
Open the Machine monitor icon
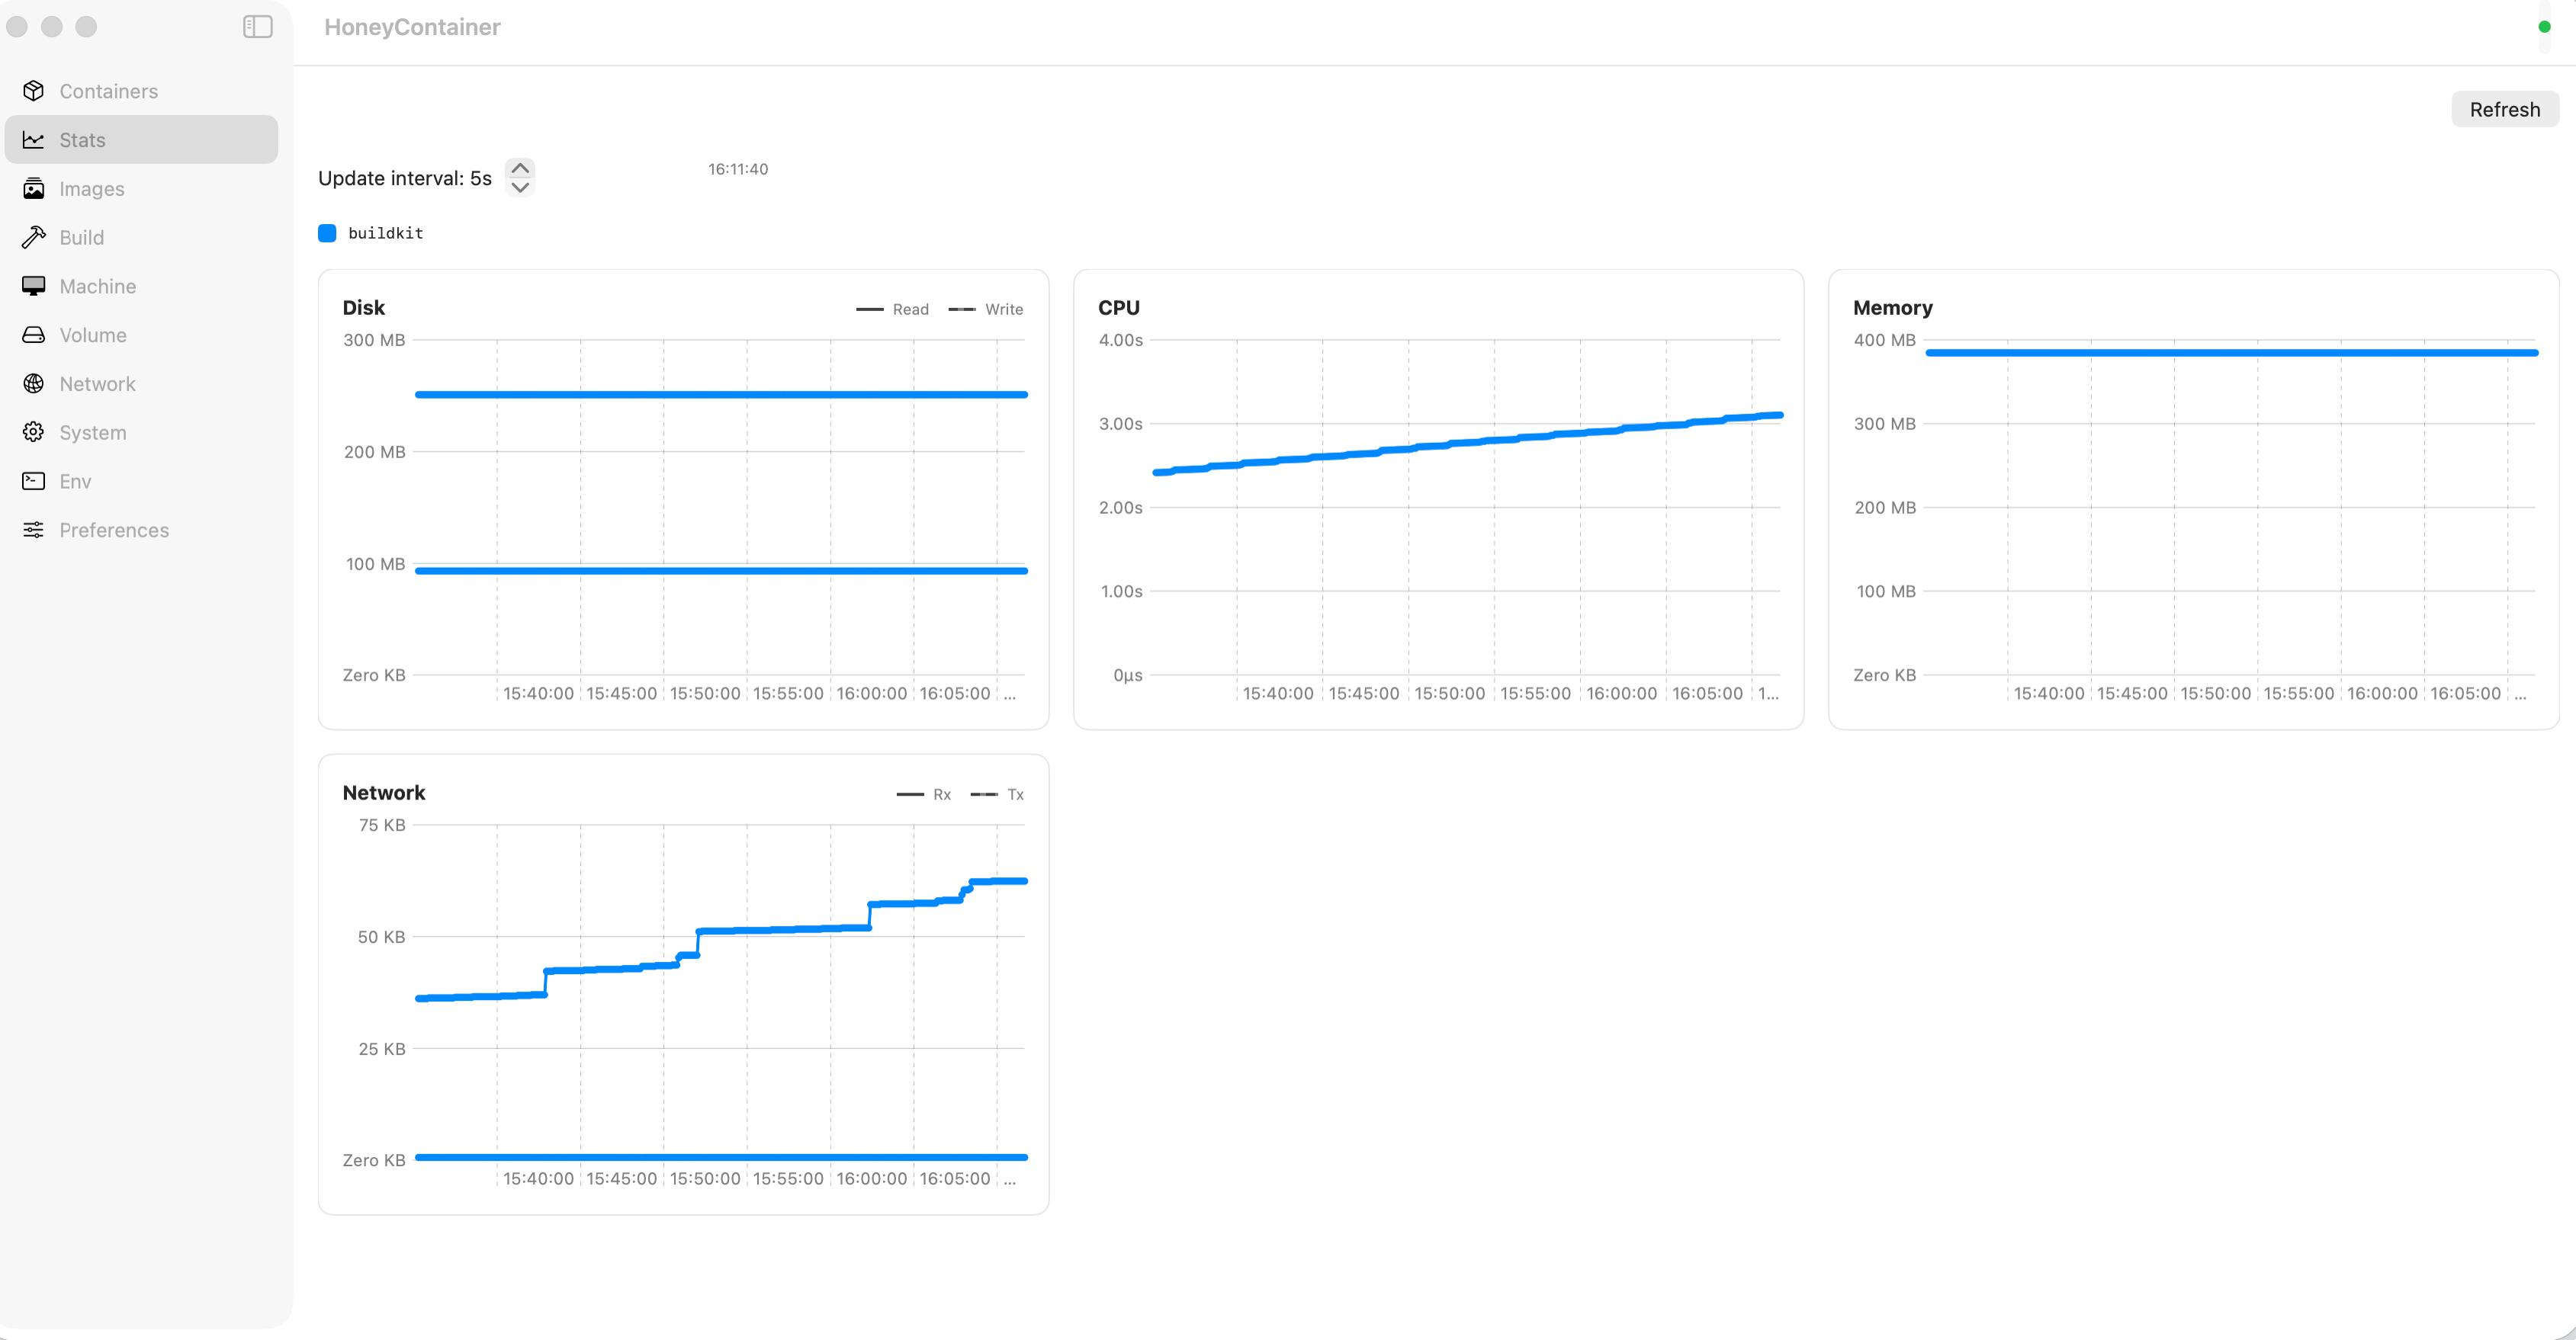pyautogui.click(x=33, y=286)
